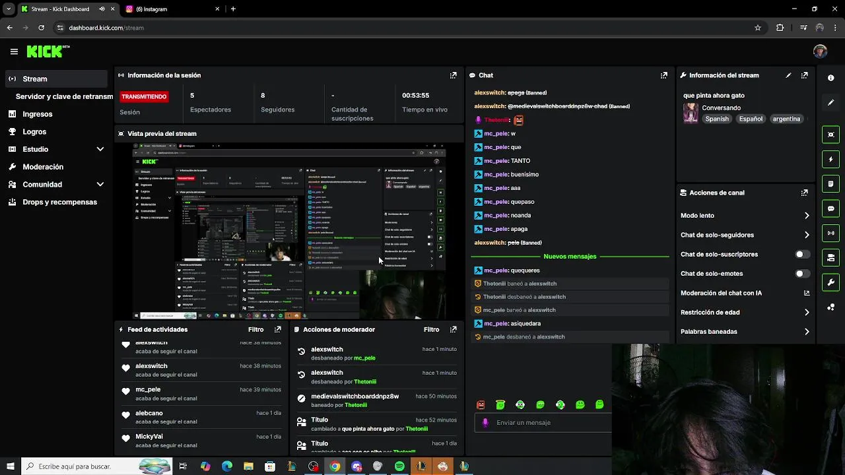Edit stream info with pencil icon in Información del stream header
The image size is (845, 475).
click(x=788, y=75)
